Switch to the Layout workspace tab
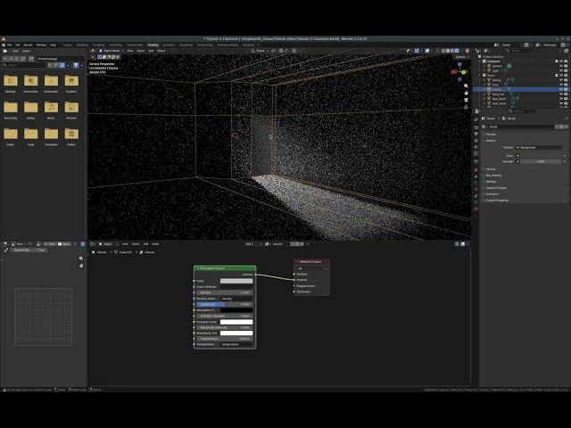This screenshot has width=571, height=428. pyautogui.click(x=68, y=45)
